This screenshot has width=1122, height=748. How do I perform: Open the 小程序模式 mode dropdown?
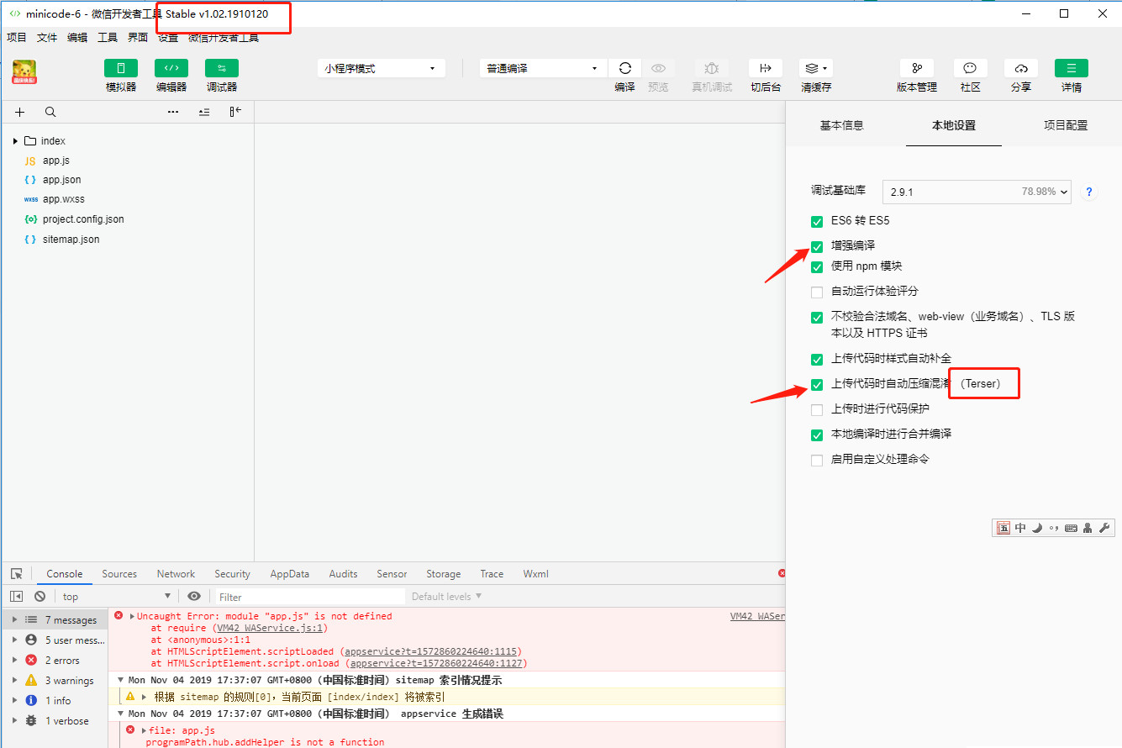click(x=382, y=68)
